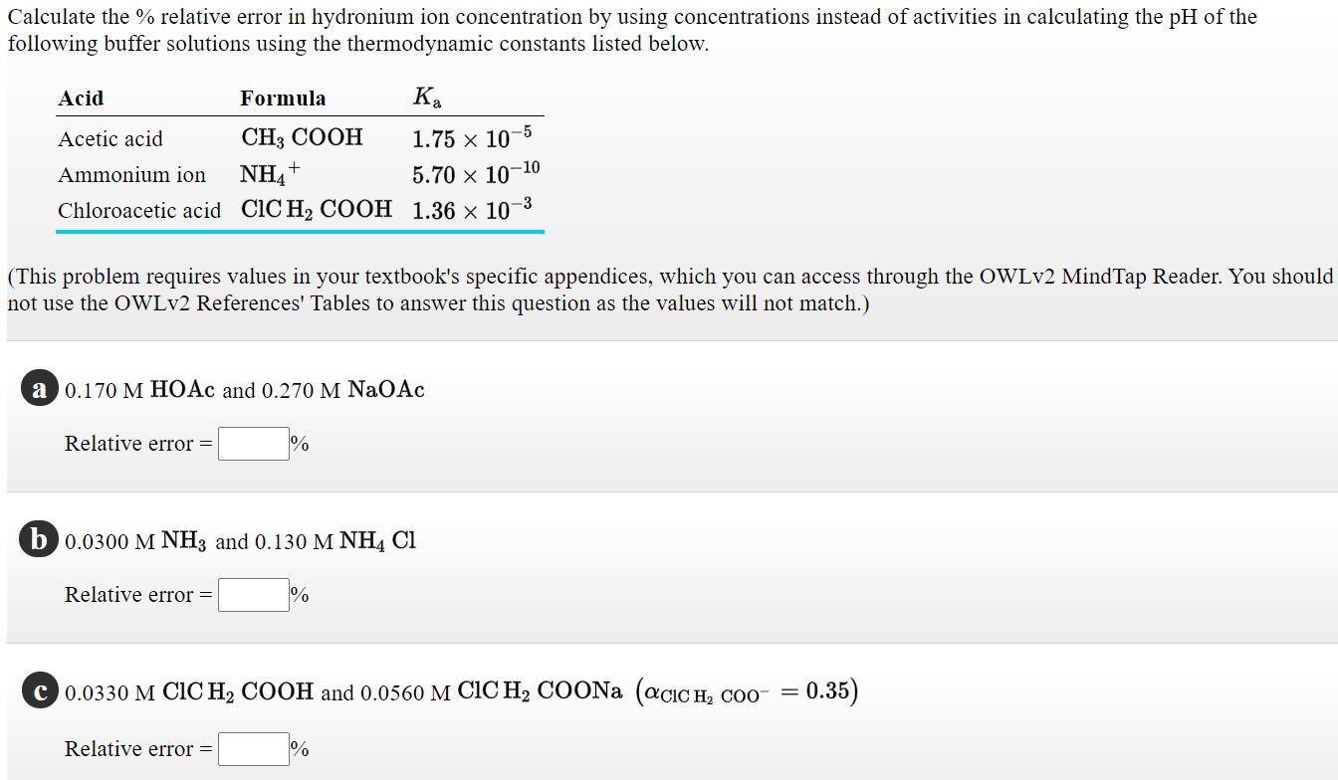Click the Formula column header

coord(283,97)
